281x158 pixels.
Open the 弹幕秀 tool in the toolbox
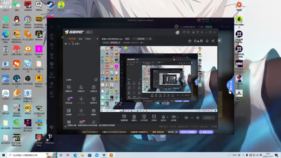(93, 112)
